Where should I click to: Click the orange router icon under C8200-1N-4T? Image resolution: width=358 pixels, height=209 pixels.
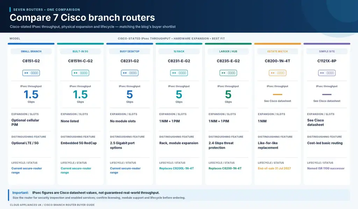point(278,73)
